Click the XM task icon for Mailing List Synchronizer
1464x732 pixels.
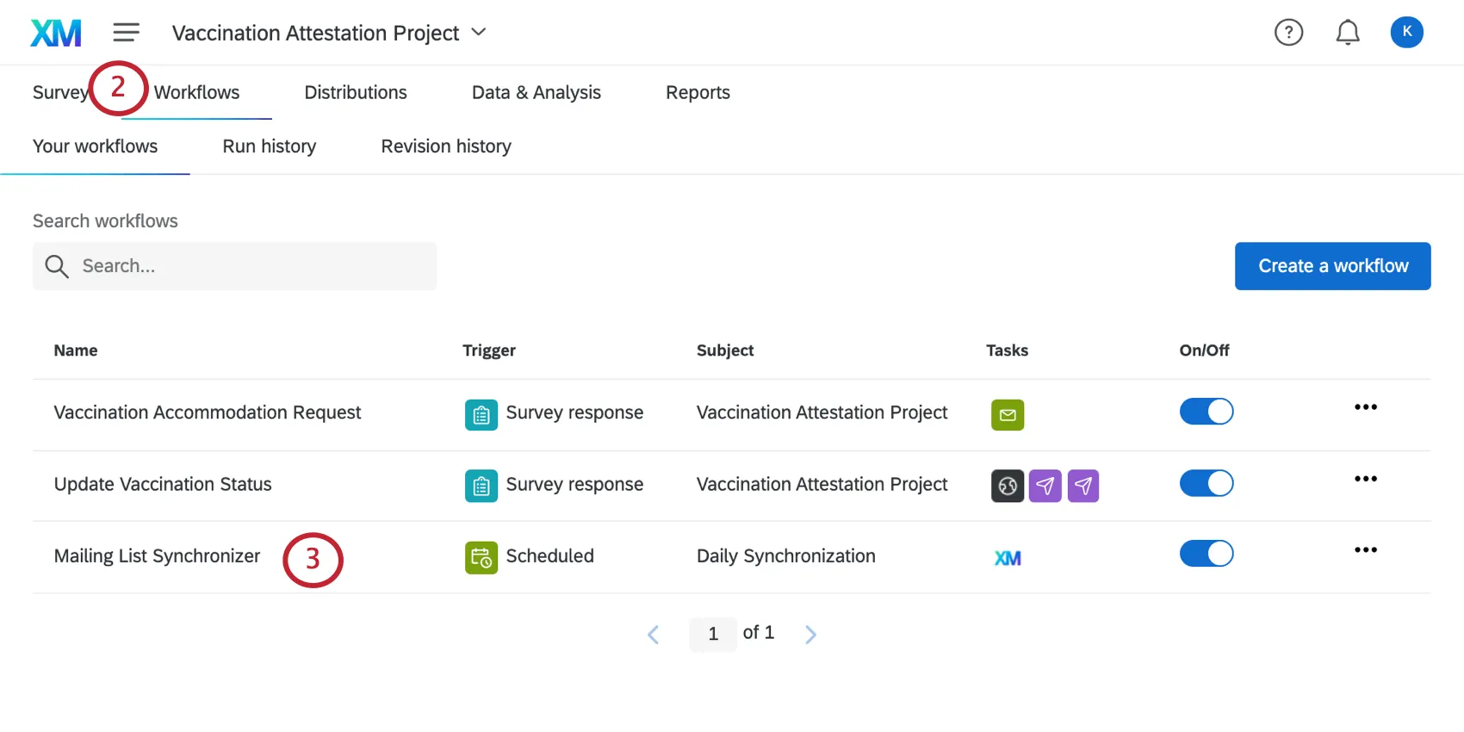coord(1008,558)
